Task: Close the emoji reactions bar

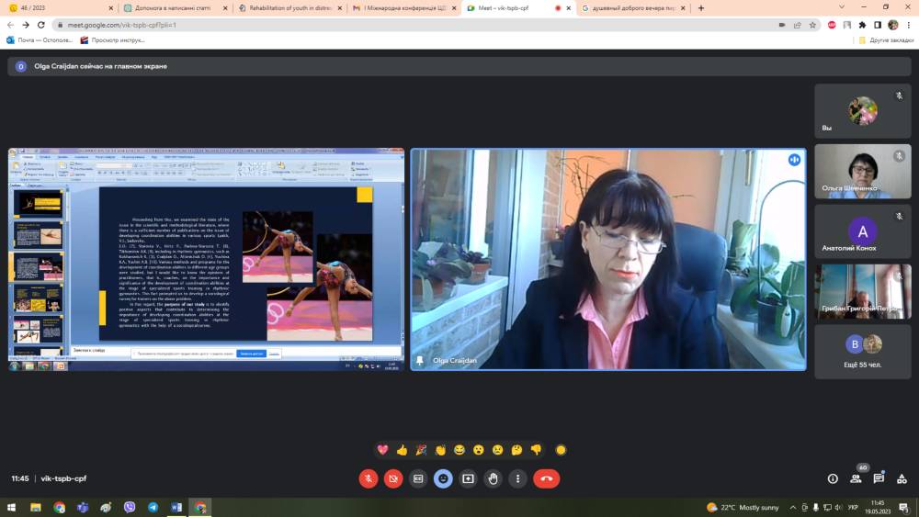Action: [443, 478]
